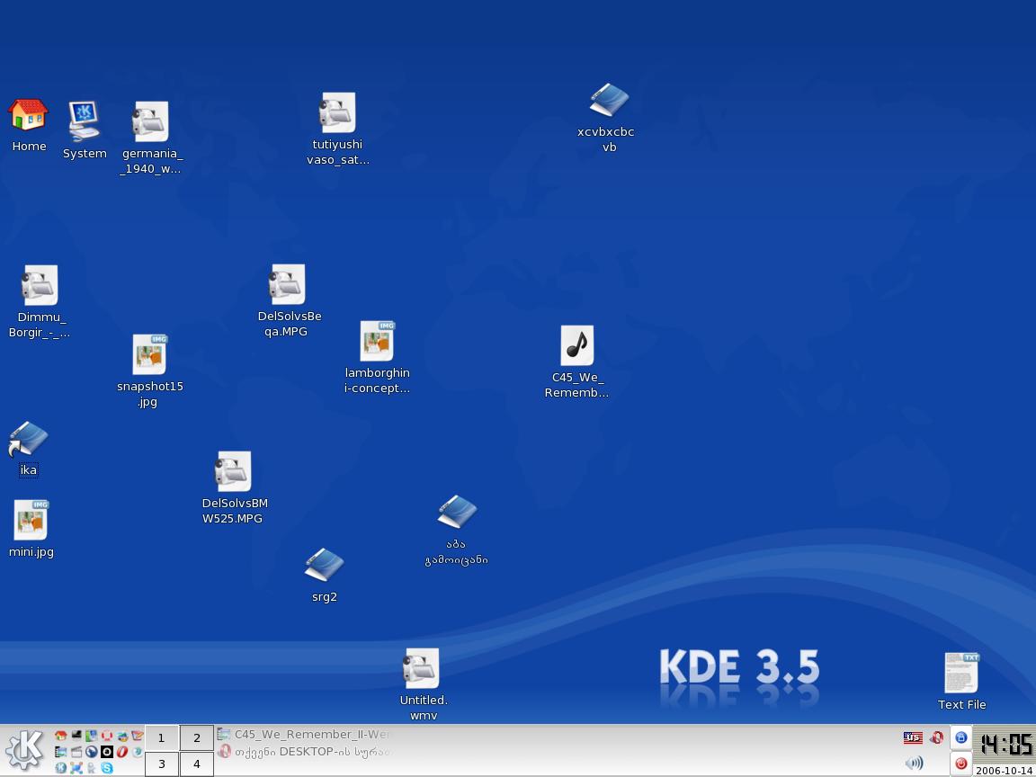Select C45_We_Remember taskbar window entry

[x=306, y=735]
